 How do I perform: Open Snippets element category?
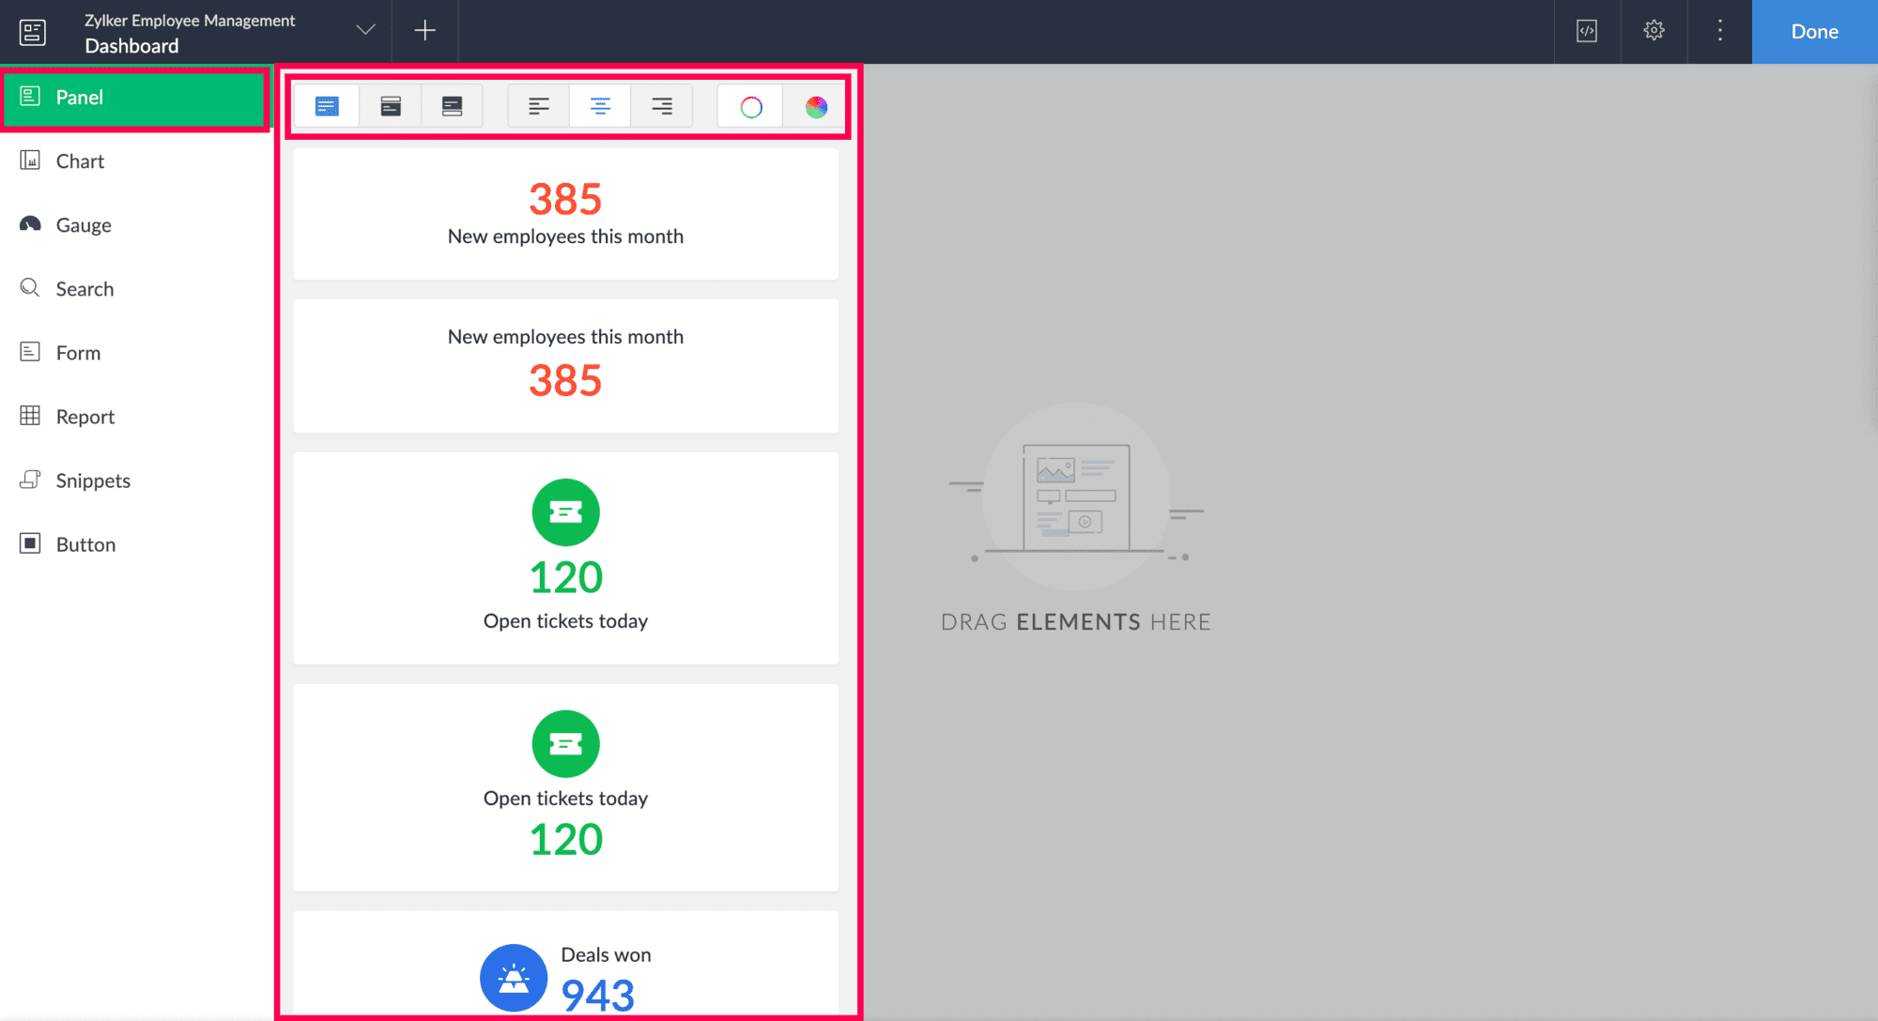92,480
